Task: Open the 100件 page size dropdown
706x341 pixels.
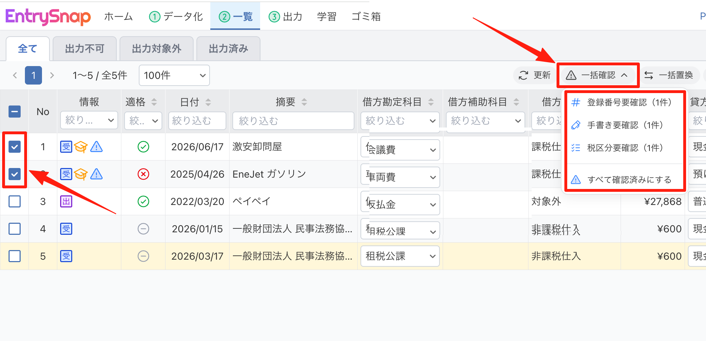Action: click(174, 75)
